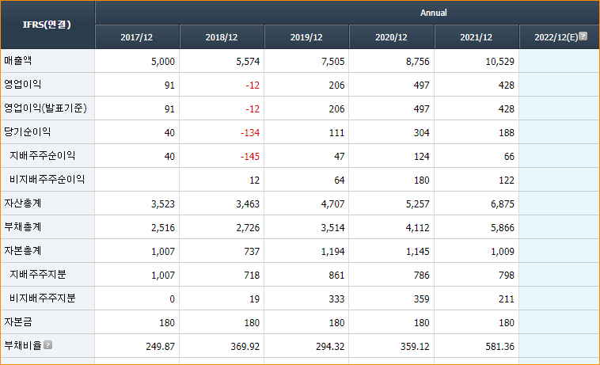
Task: Click the help icon next to 2022/12(E)
Action: click(x=583, y=36)
